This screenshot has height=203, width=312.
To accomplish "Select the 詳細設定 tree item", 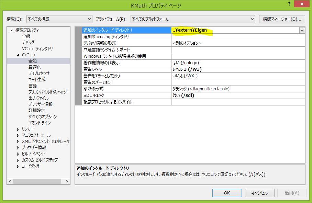I will [x=37, y=110].
